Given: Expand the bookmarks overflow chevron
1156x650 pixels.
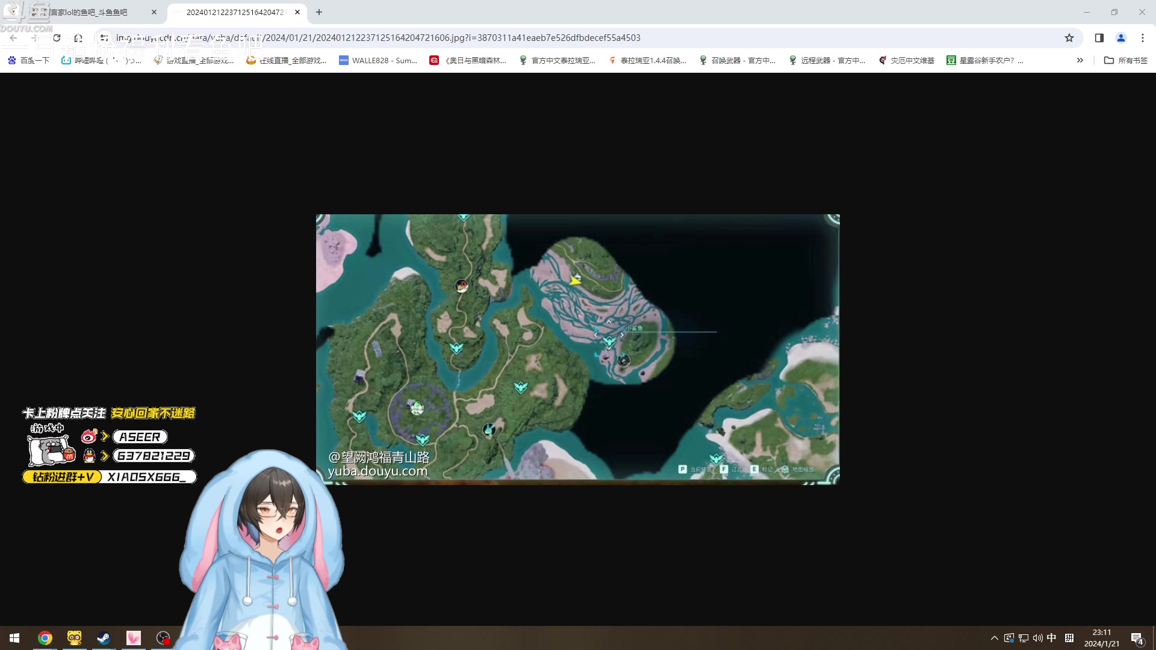Looking at the screenshot, I should 1080,60.
